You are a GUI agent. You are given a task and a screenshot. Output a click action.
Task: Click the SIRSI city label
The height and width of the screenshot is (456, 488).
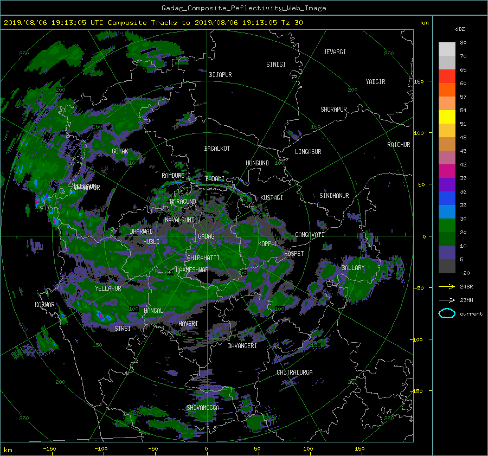click(x=123, y=329)
